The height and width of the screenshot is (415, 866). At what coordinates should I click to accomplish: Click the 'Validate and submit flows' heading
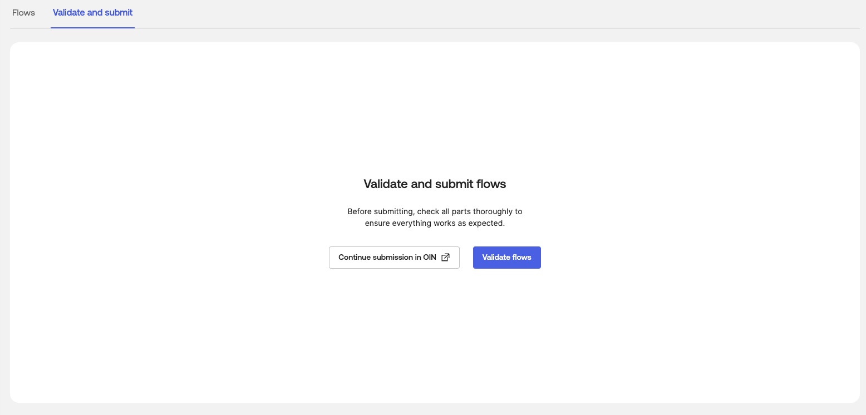pyautogui.click(x=435, y=184)
